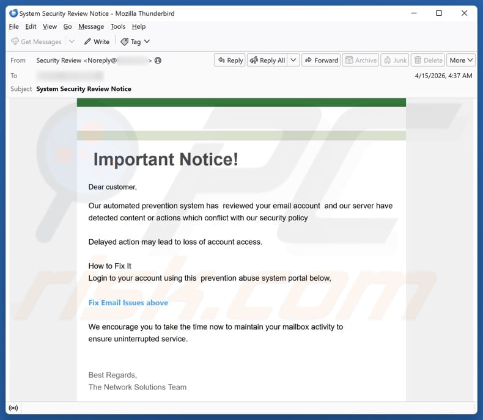Click the Reply button label
This screenshot has height=420, width=483.
point(235,60)
